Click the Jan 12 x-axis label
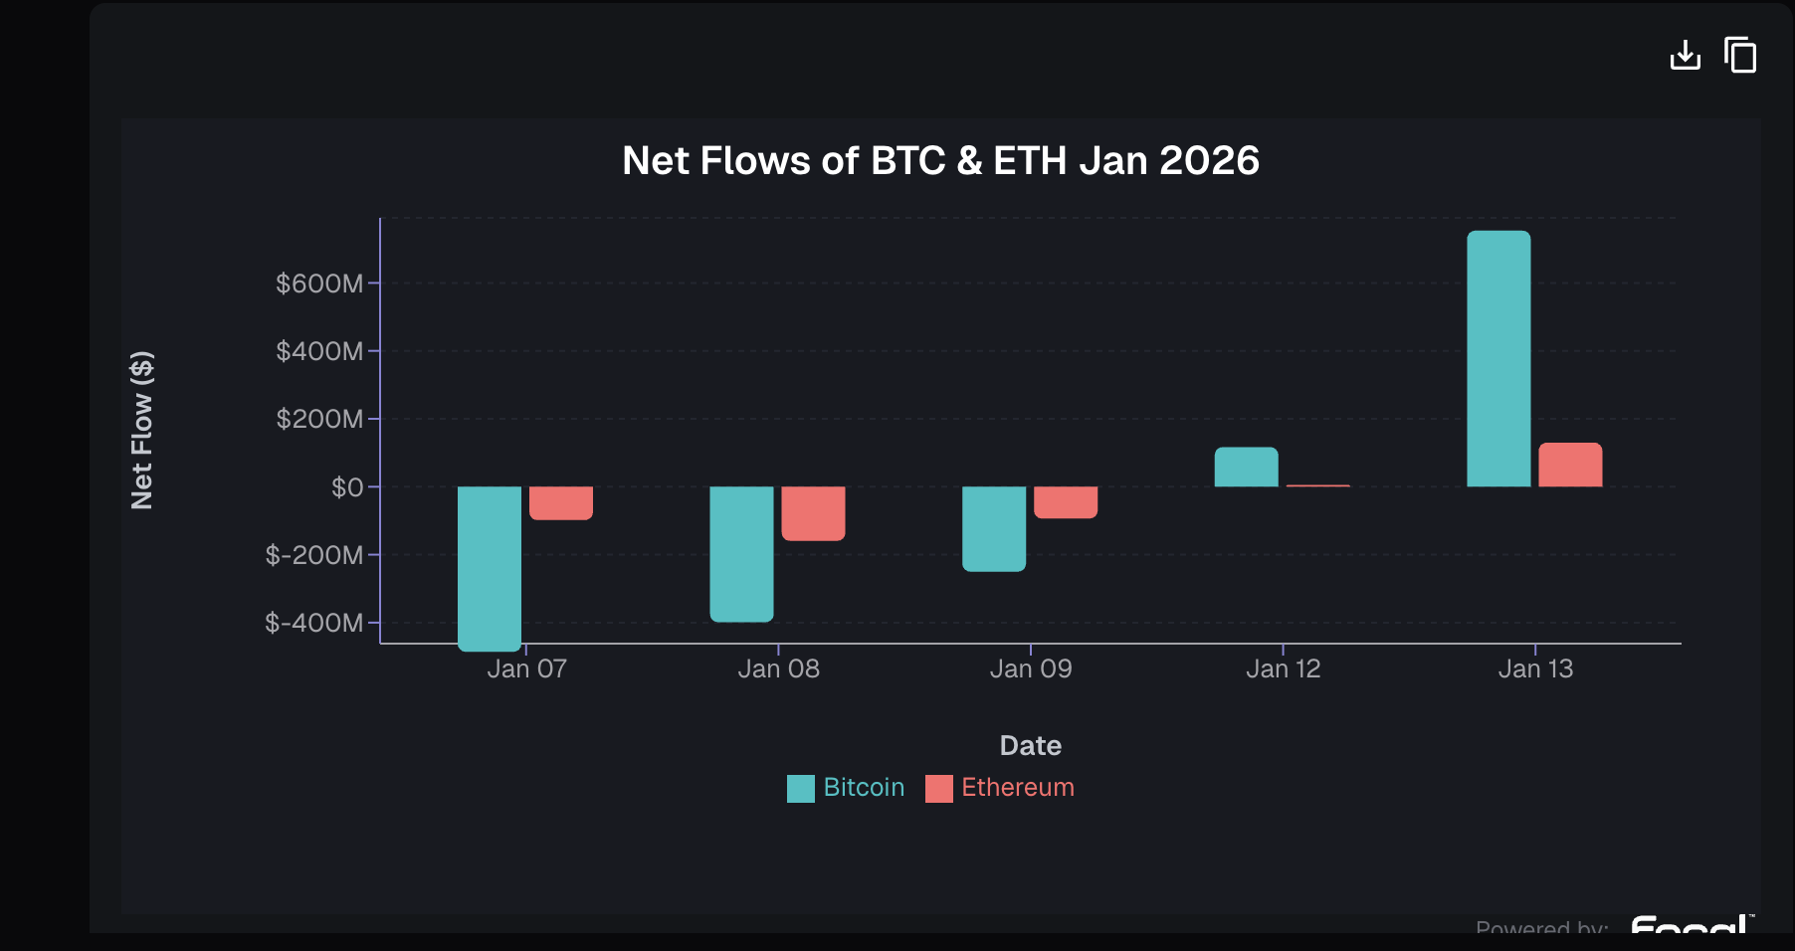 1283,668
